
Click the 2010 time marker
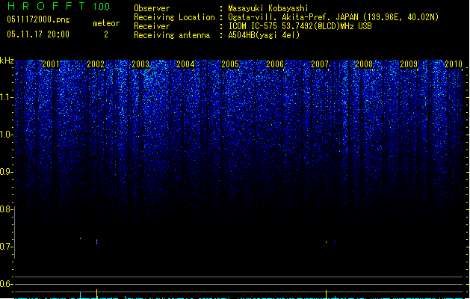click(454, 64)
